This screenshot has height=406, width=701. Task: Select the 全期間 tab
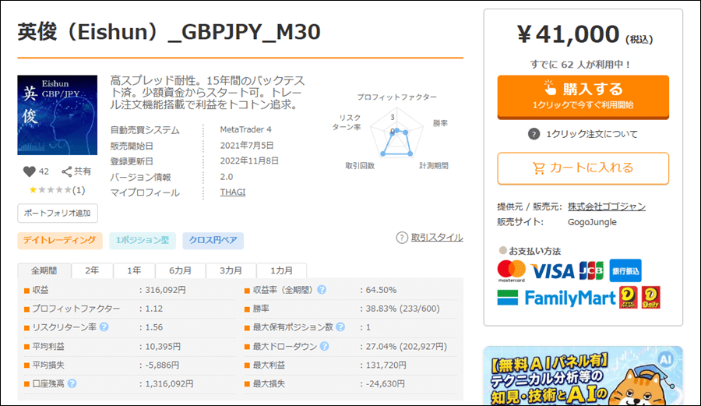(x=44, y=270)
